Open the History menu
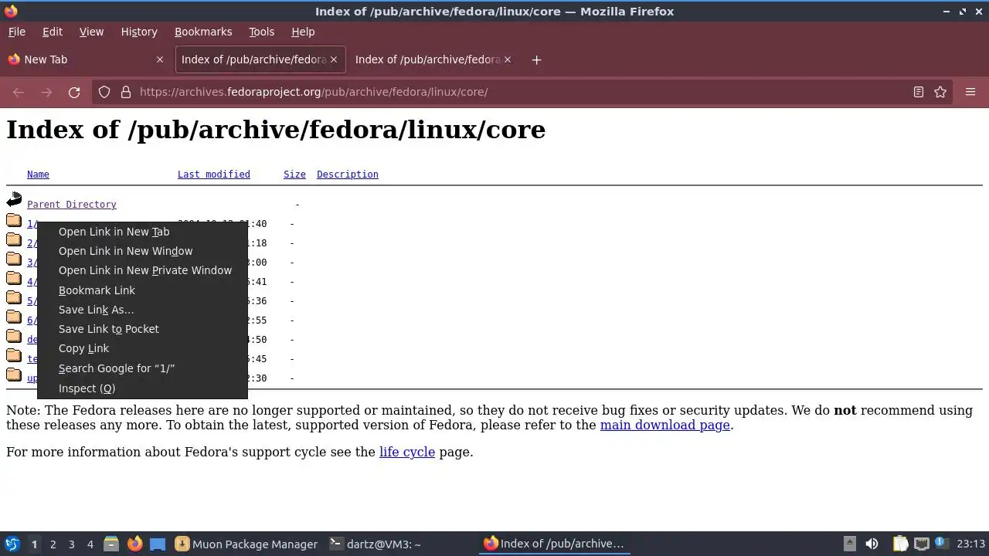This screenshot has width=989, height=556. pos(139,32)
